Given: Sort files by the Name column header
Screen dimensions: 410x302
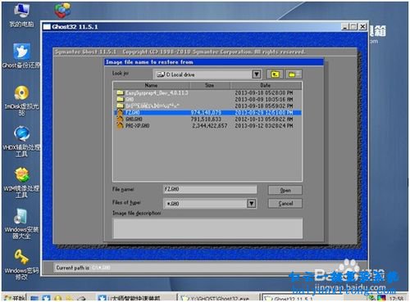Looking at the screenshot, I should coord(151,85).
